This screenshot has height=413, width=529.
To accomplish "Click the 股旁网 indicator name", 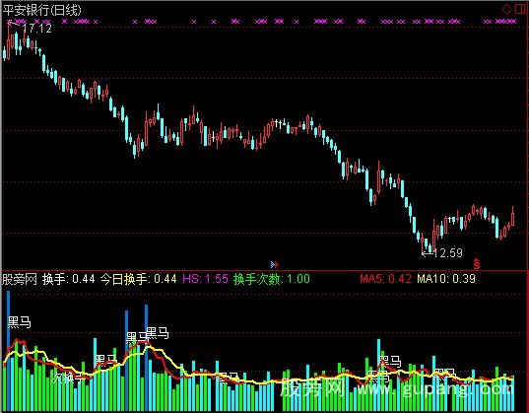I will pos(20,279).
